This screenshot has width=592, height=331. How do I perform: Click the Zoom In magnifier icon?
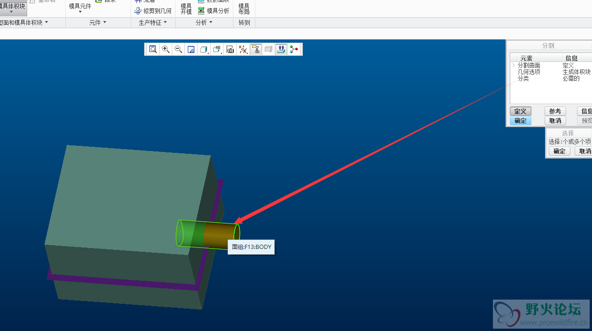click(166, 49)
